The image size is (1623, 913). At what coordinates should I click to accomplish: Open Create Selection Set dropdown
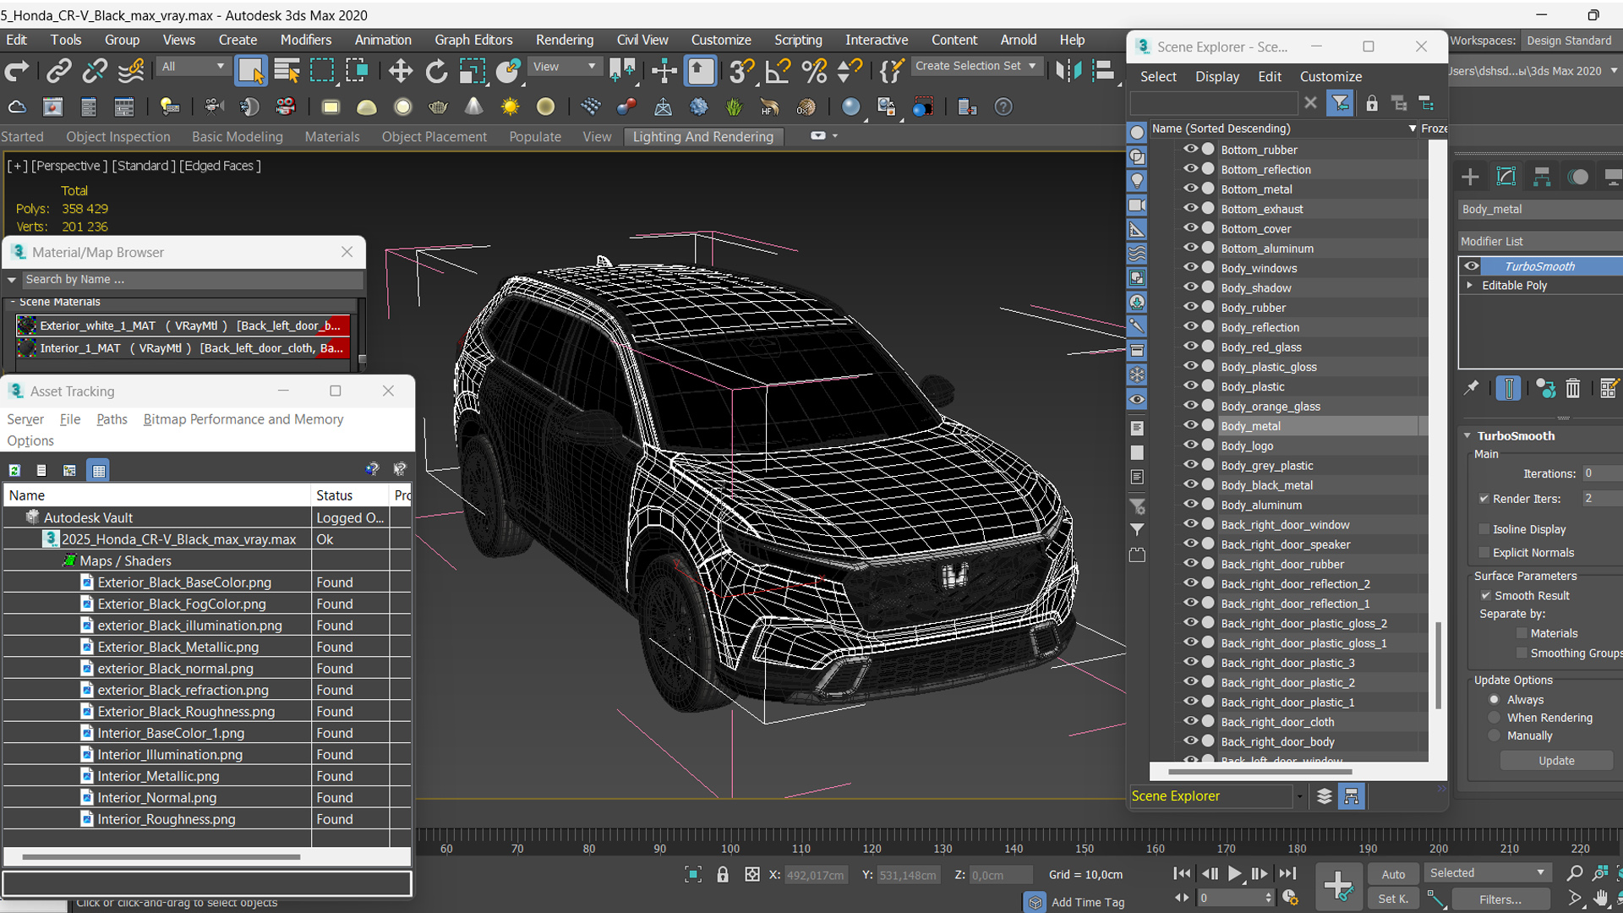pyautogui.click(x=975, y=66)
